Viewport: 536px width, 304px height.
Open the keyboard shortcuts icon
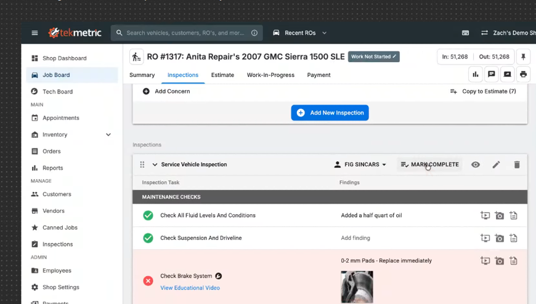tap(465, 33)
